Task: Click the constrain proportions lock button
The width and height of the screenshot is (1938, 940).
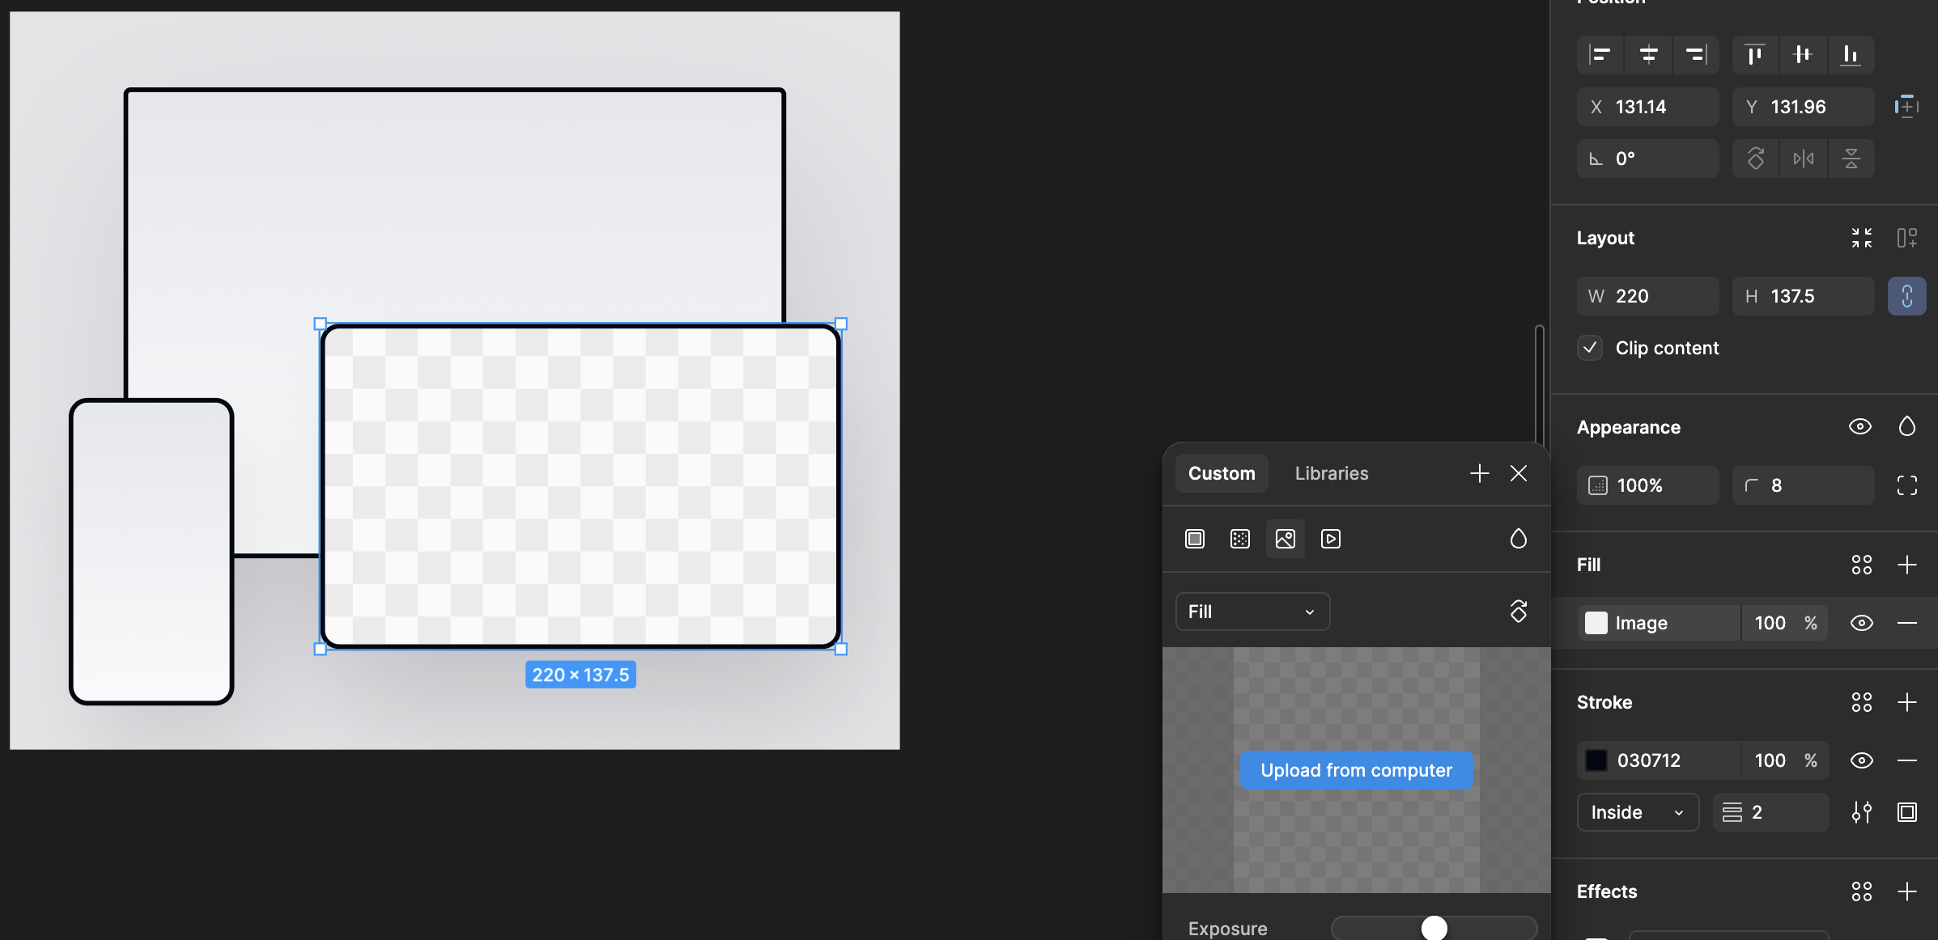Action: click(x=1906, y=296)
